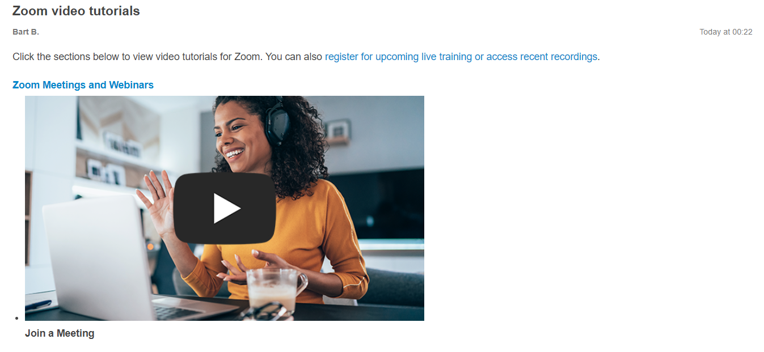The image size is (764, 352).
Task: Click the Today at 00:22 timestamp
Action: (x=725, y=32)
